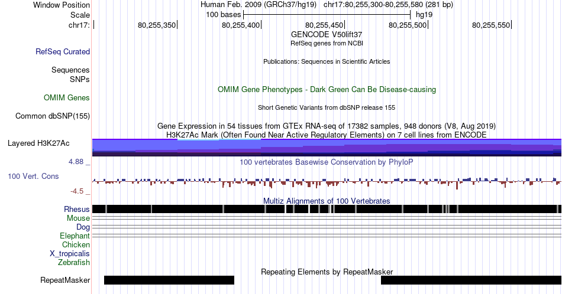Click the Dog alignment line track
The image size is (562, 294).
[x=327, y=227]
